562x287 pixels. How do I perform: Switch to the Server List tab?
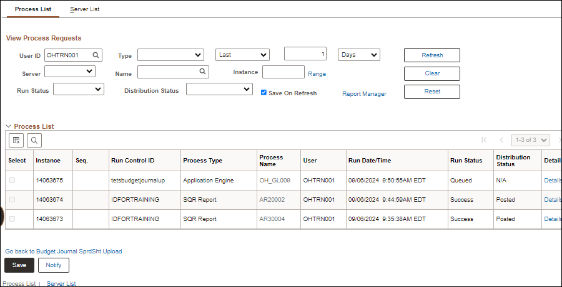[85, 9]
